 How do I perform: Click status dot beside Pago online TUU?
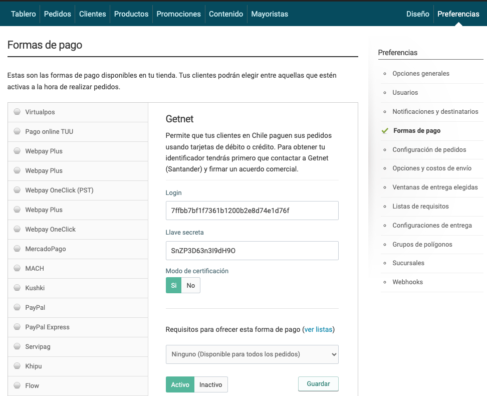[x=17, y=131]
